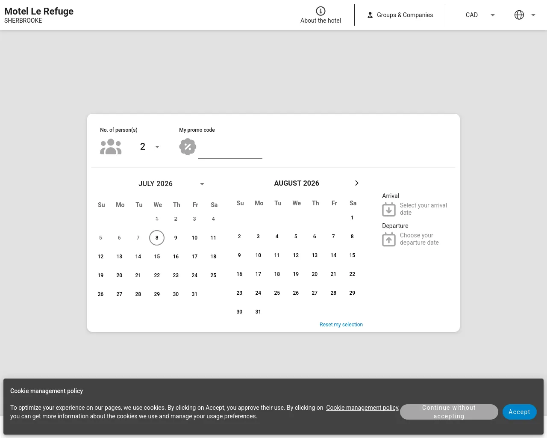Choose August 17 date

click(258, 274)
